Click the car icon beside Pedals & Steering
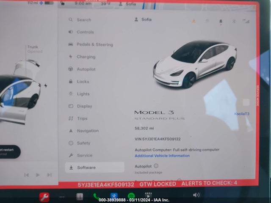 [71, 44]
